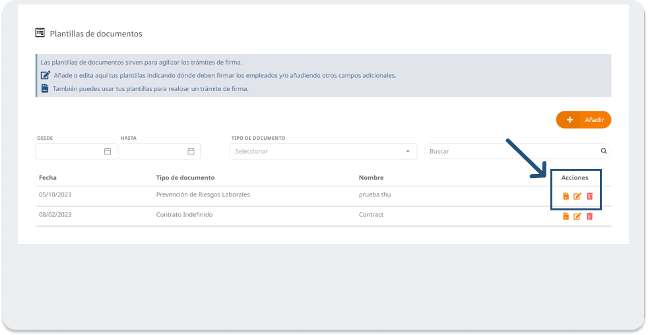Select the Contrato Indefinido row
Screen dimensions: 648x335
click(184, 215)
